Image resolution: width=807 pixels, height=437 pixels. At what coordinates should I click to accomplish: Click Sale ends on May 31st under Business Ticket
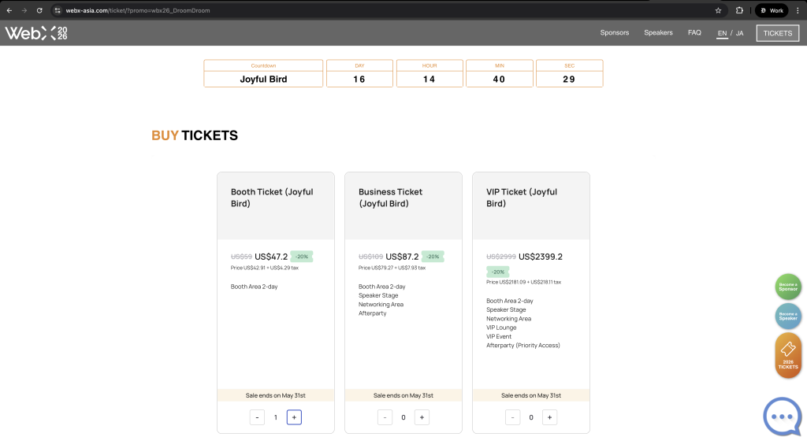403,395
